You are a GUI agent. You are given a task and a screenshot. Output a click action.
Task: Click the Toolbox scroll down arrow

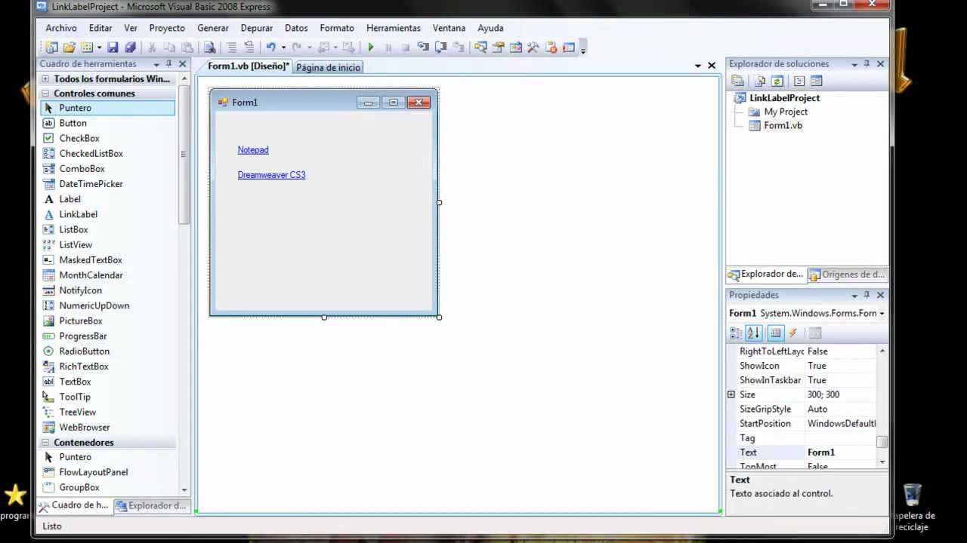pos(184,490)
